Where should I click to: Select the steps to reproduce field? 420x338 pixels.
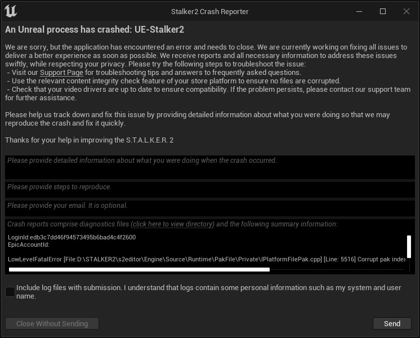210,190
